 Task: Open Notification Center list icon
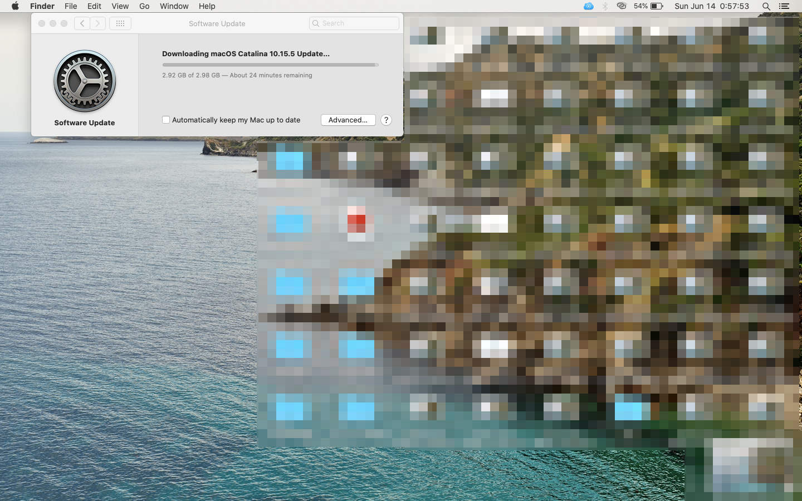coord(784,6)
